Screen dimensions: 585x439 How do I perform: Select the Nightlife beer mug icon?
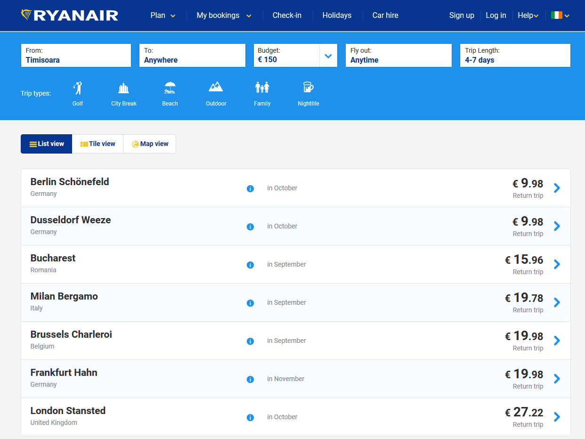coord(308,88)
